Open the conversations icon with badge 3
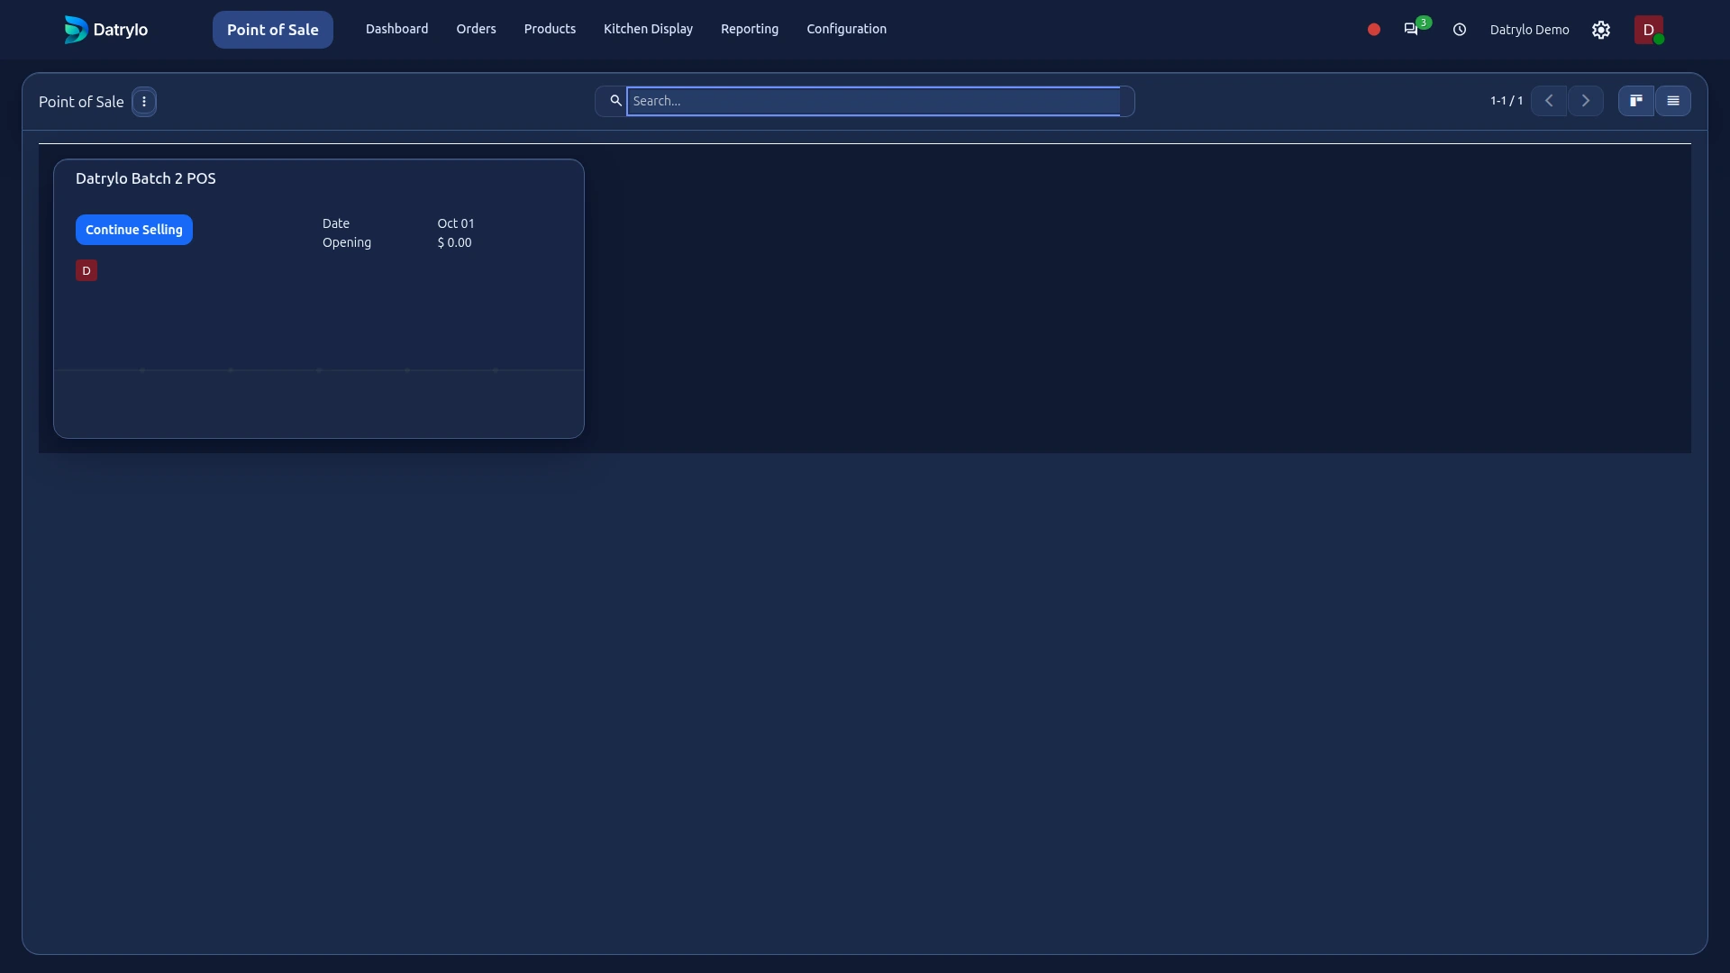The height and width of the screenshot is (973, 1730). 1412,30
